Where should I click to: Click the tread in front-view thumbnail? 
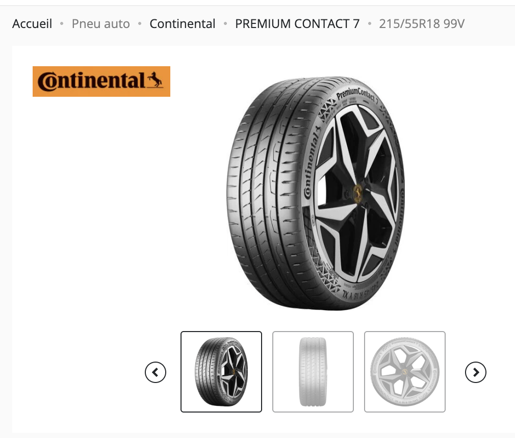pyautogui.click(x=313, y=371)
